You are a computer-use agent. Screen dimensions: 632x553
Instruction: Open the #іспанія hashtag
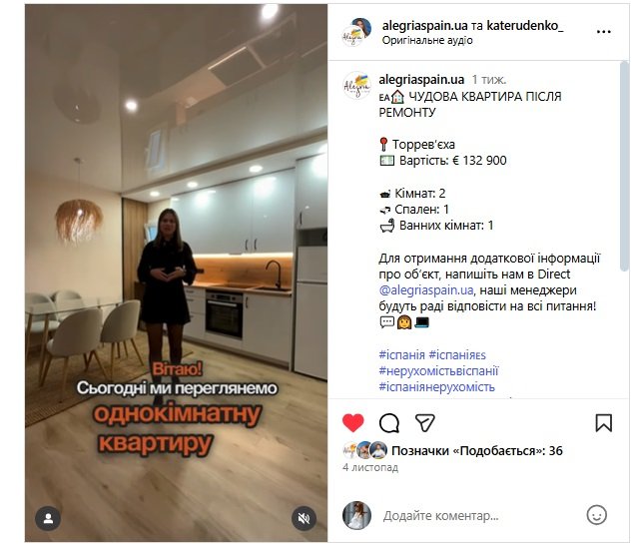[401, 355]
